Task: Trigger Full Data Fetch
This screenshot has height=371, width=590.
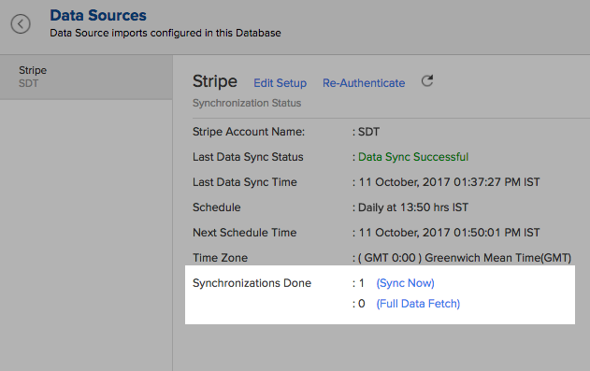Action: [x=418, y=304]
